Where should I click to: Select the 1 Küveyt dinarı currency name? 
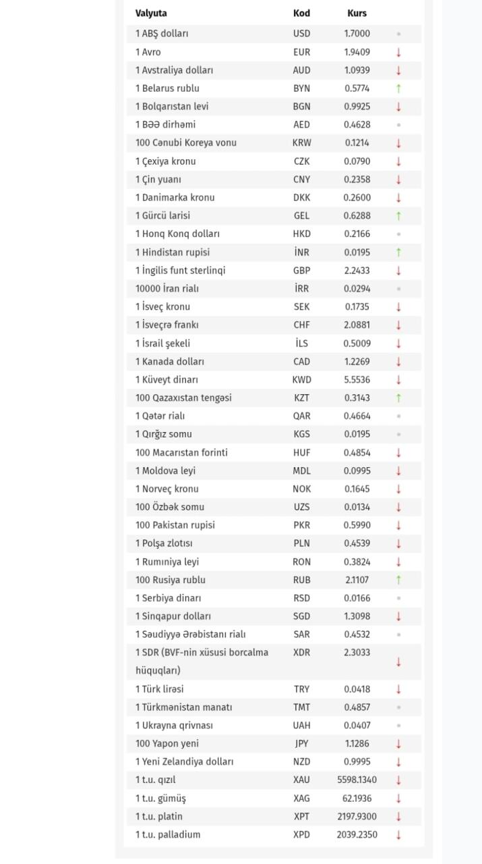[x=167, y=380]
